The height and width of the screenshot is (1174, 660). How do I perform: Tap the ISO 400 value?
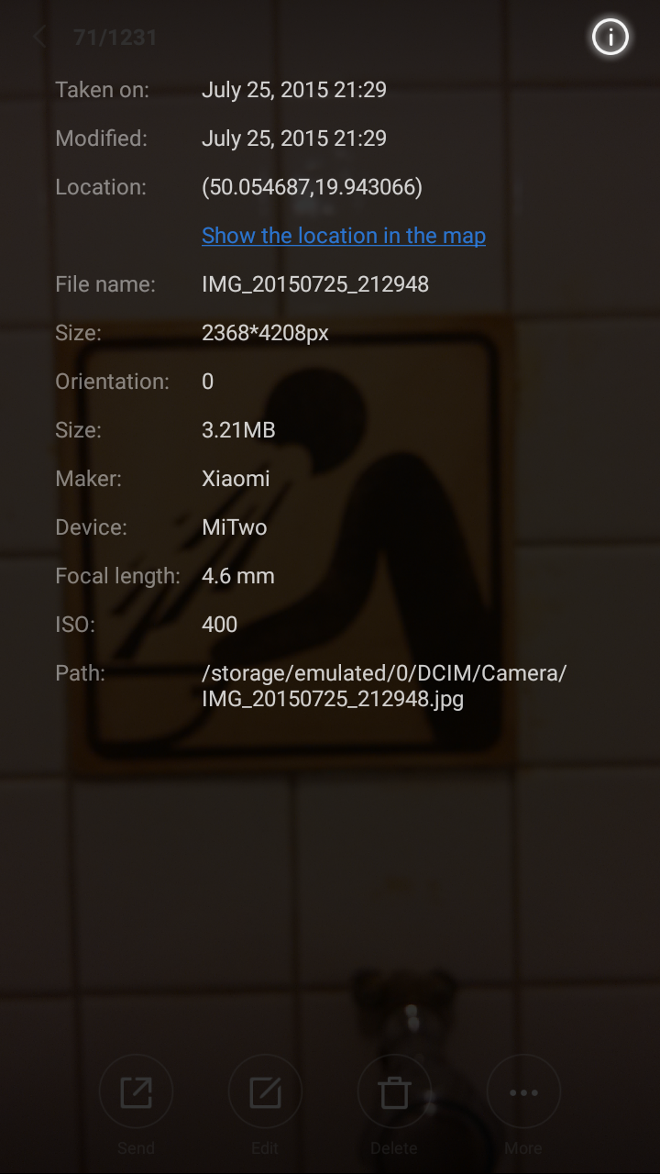point(220,625)
